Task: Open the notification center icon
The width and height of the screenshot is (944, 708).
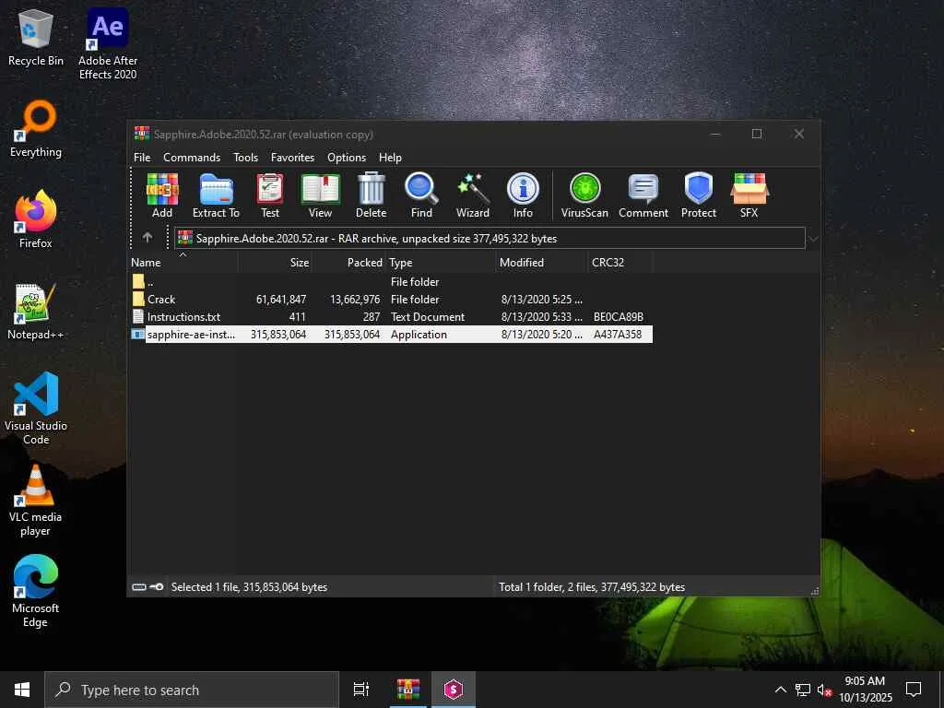Action: pos(914,690)
